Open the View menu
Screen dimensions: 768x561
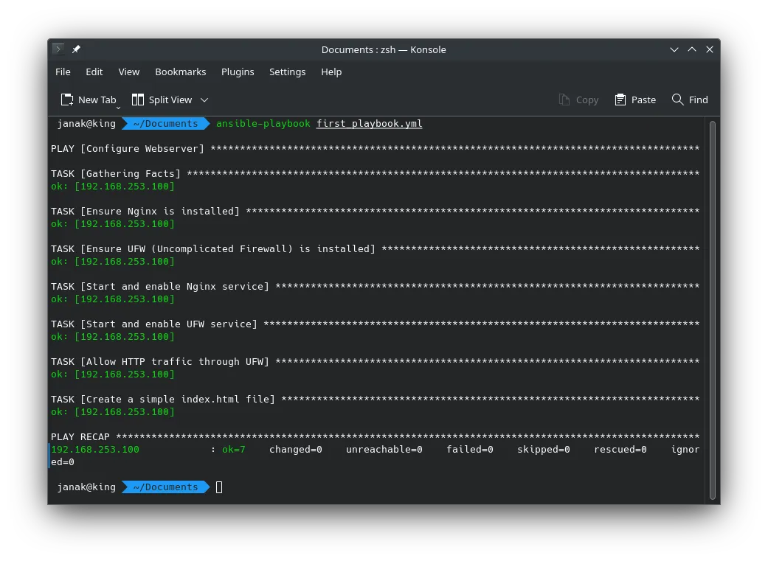pyautogui.click(x=129, y=72)
